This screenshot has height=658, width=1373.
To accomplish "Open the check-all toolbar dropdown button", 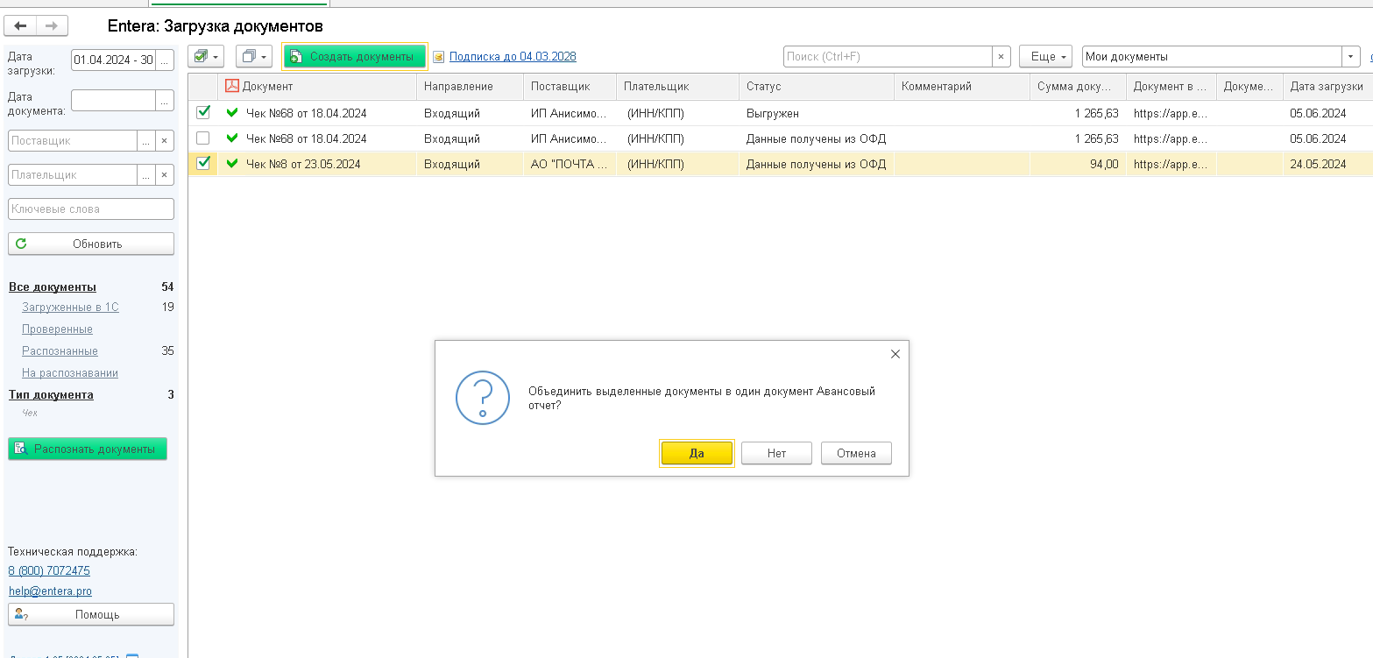I will point(206,57).
